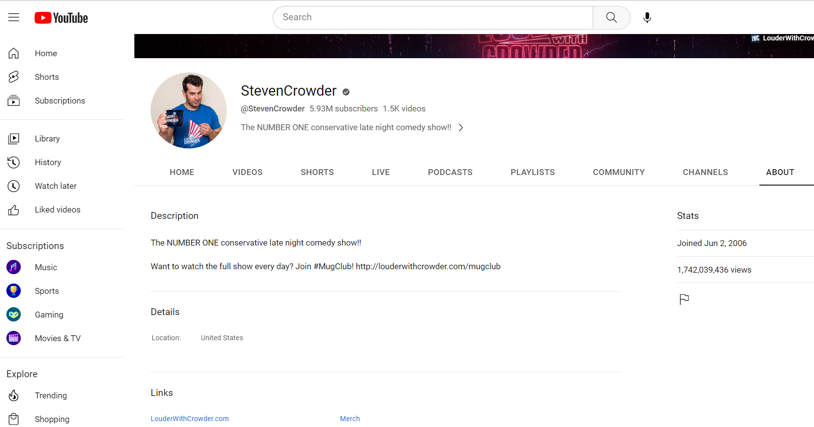Open Trending under Explore
Screen dimensions: 814x427
50,395
